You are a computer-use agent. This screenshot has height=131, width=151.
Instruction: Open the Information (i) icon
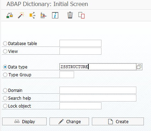coord(55,15)
